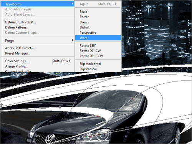The image size is (192, 144).
Task: Click warp handle over the city buildings
Action: (139, 50)
